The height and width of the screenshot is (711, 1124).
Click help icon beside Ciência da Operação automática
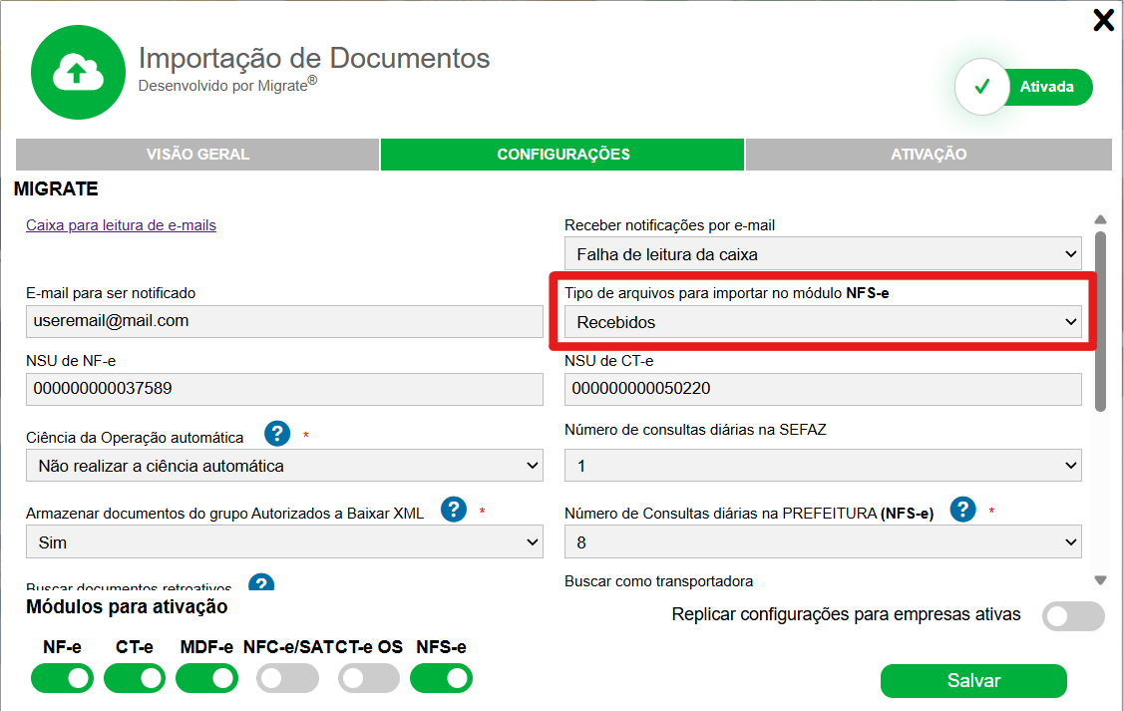277,434
